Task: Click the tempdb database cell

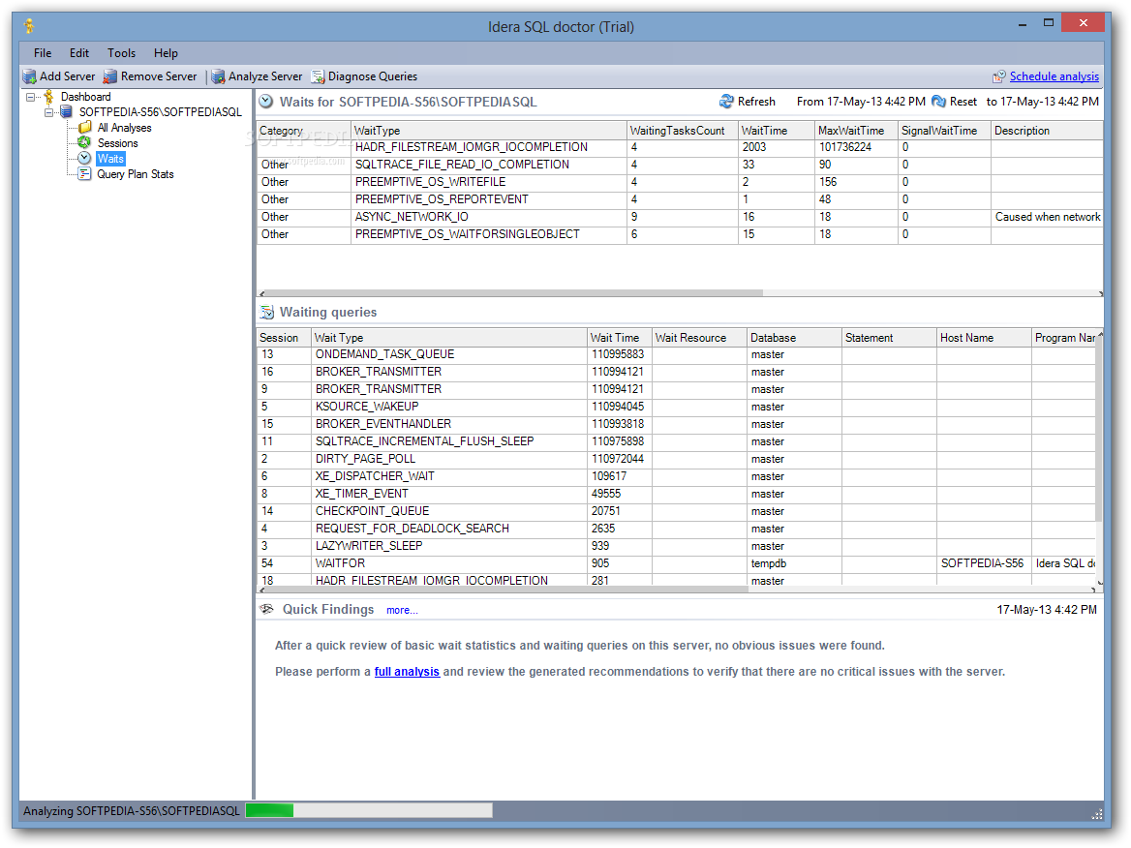Action: 794,563
